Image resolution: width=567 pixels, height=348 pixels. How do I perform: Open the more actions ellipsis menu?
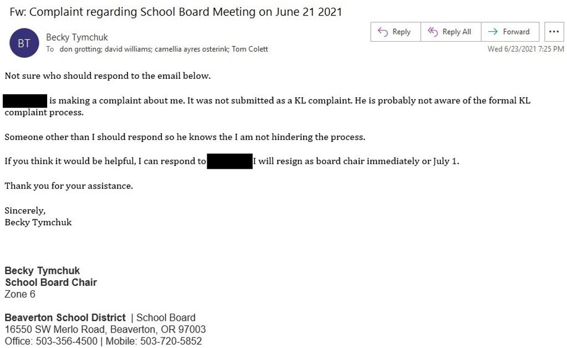click(554, 32)
